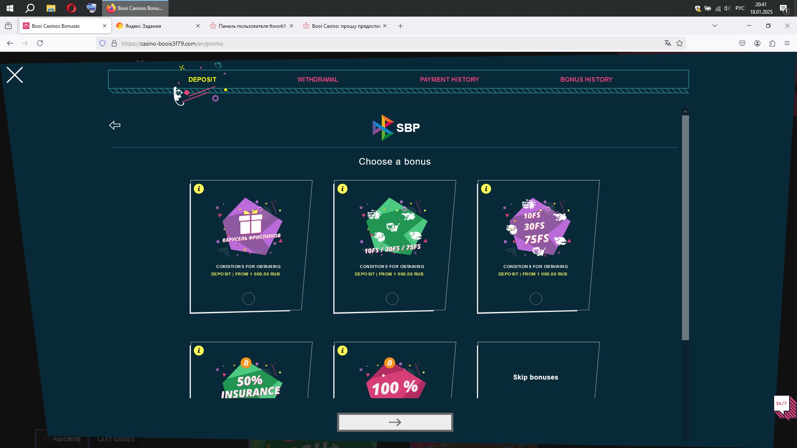
Task: Select the green 10FS / 30FS / 75FS radio button
Action: pyautogui.click(x=392, y=299)
